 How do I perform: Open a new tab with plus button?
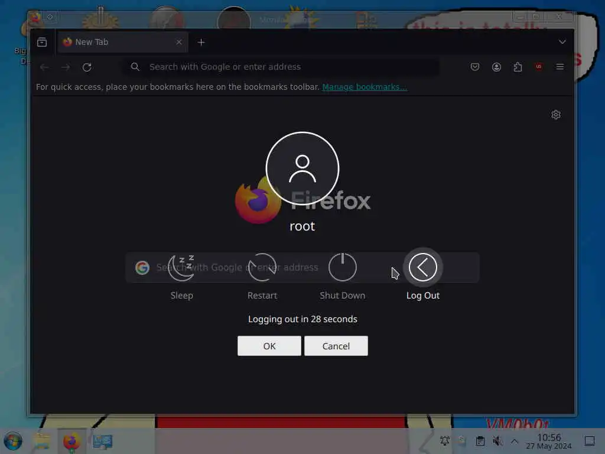[201, 42]
